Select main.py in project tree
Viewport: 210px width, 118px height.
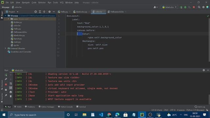click(x=17, y=42)
